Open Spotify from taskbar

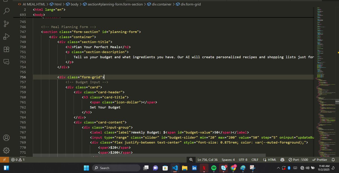coord(214,168)
